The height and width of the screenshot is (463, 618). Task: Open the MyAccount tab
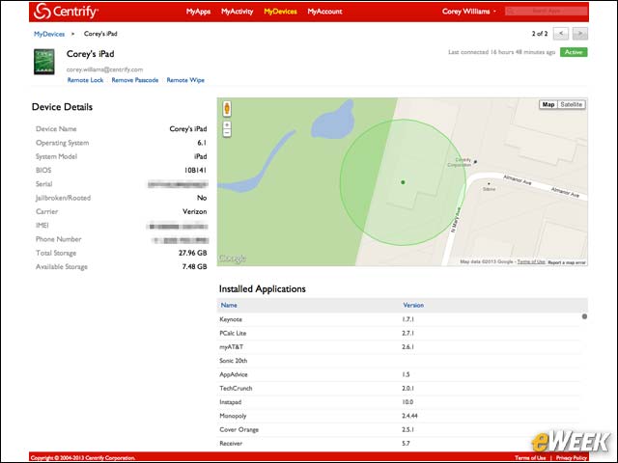tap(324, 12)
